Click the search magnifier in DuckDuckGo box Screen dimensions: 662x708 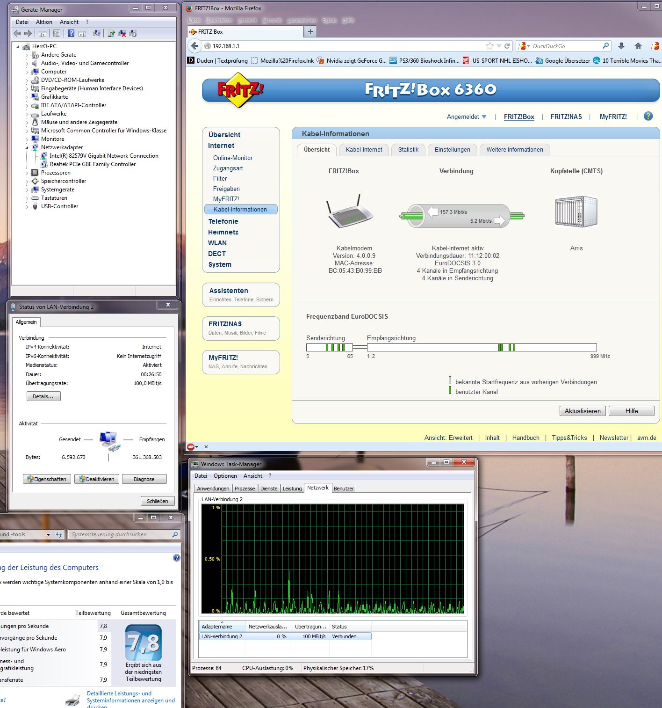[x=605, y=46]
